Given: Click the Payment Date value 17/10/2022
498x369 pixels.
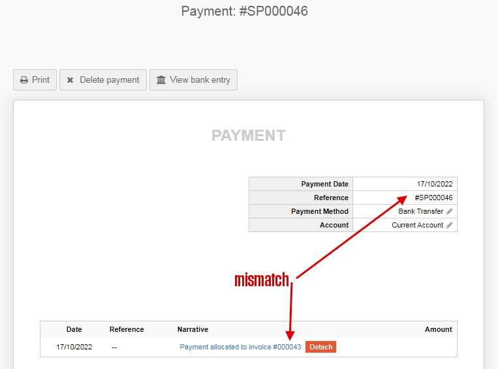Looking at the screenshot, I should coord(435,184).
